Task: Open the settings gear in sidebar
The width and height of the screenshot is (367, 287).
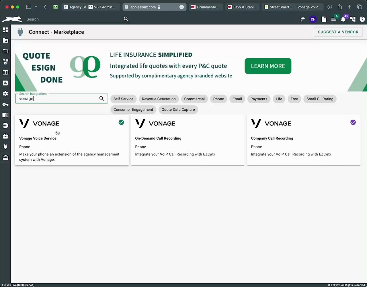Action: (x=5, y=94)
